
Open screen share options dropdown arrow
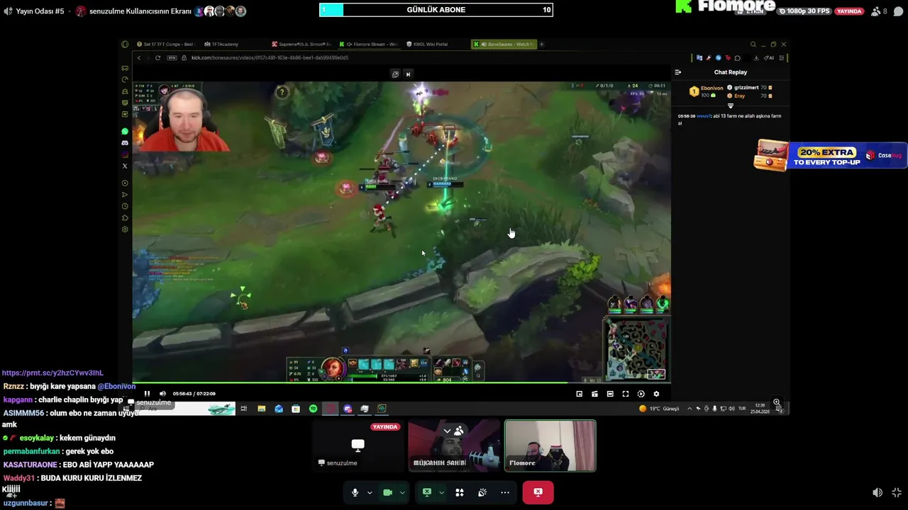(x=441, y=492)
